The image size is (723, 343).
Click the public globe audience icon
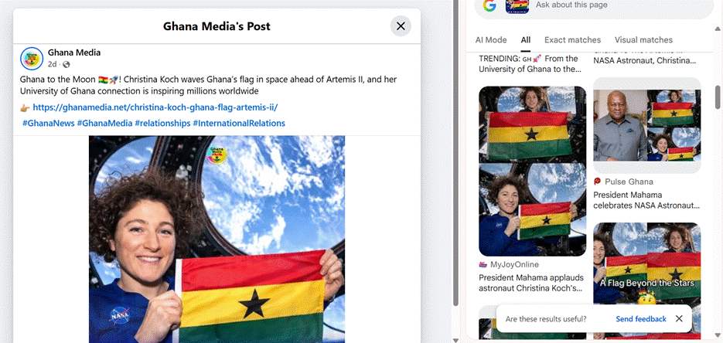tap(67, 64)
